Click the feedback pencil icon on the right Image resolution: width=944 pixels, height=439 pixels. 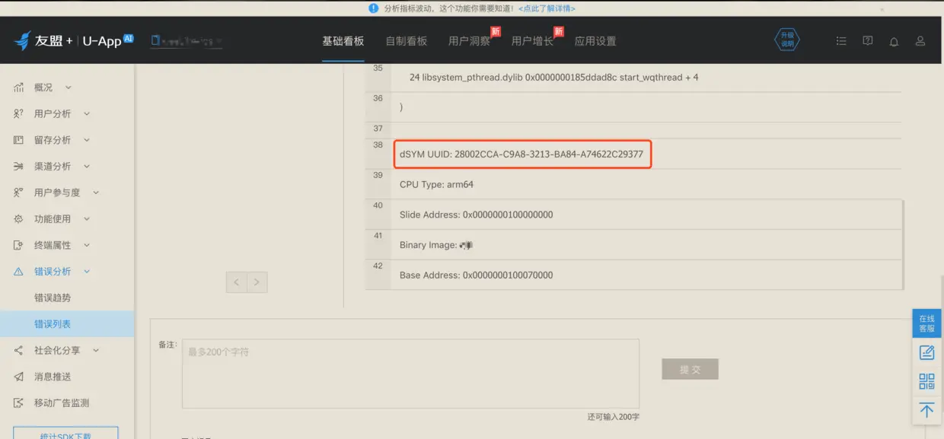[x=926, y=352]
